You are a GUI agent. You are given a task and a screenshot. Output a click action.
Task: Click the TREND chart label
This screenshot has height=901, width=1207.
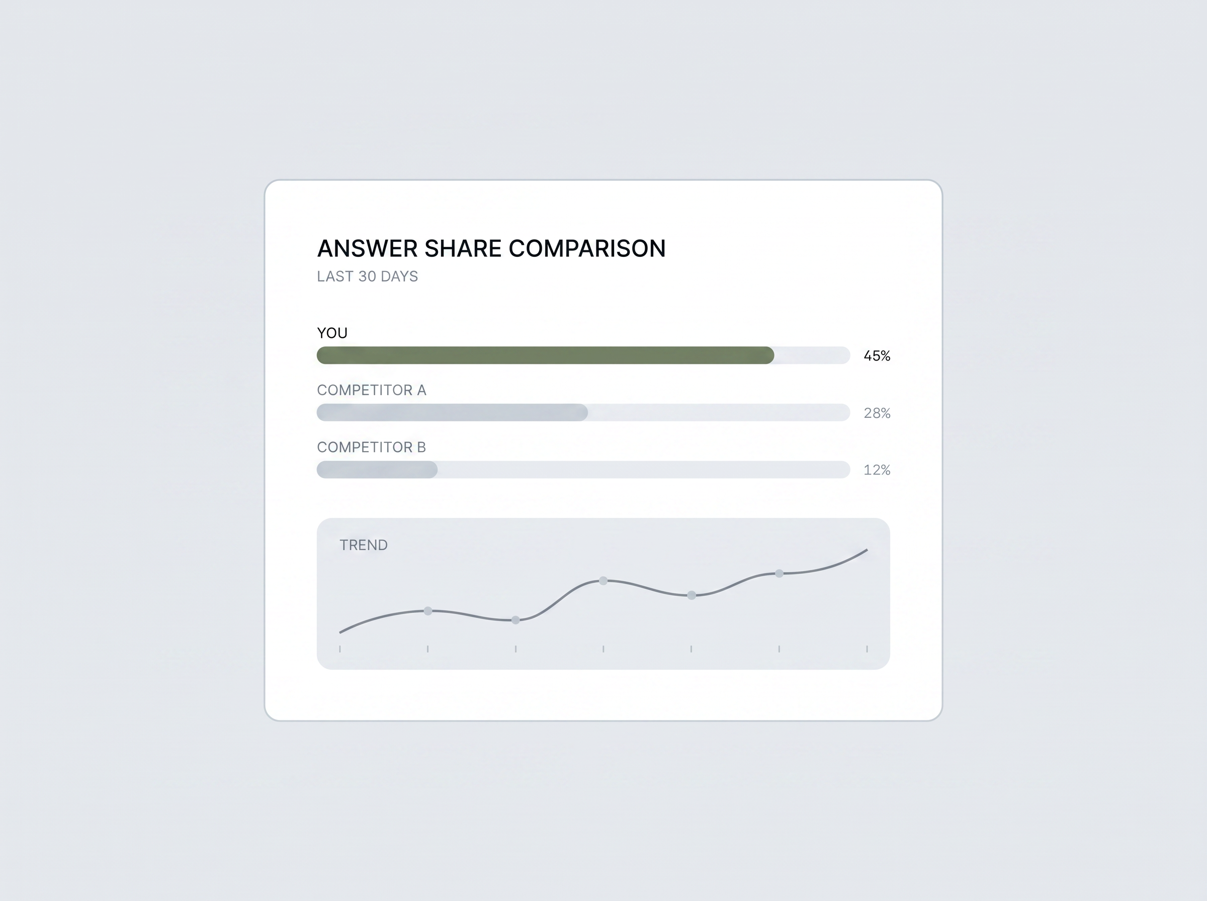click(x=364, y=546)
